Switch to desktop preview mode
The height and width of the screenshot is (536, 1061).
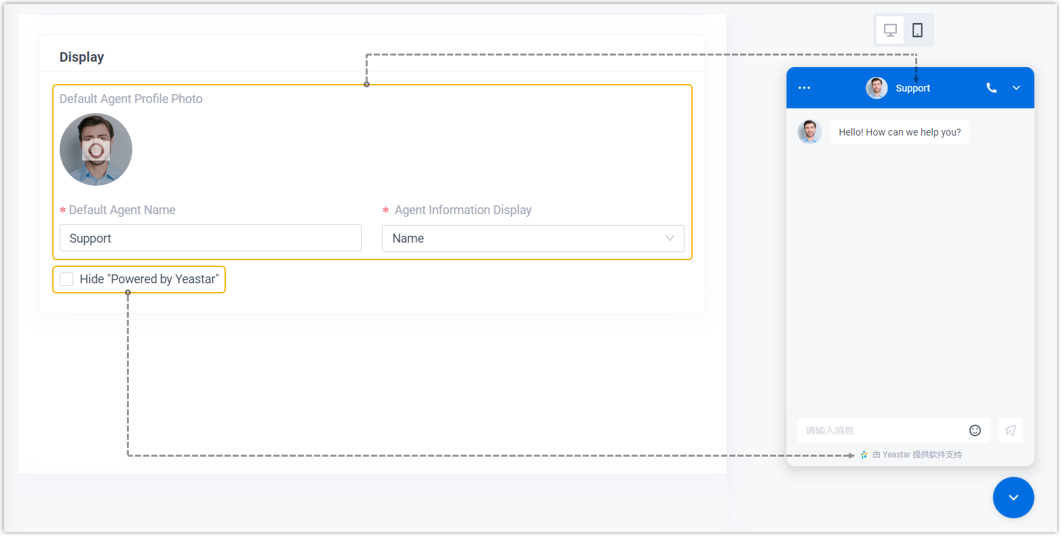coord(890,30)
